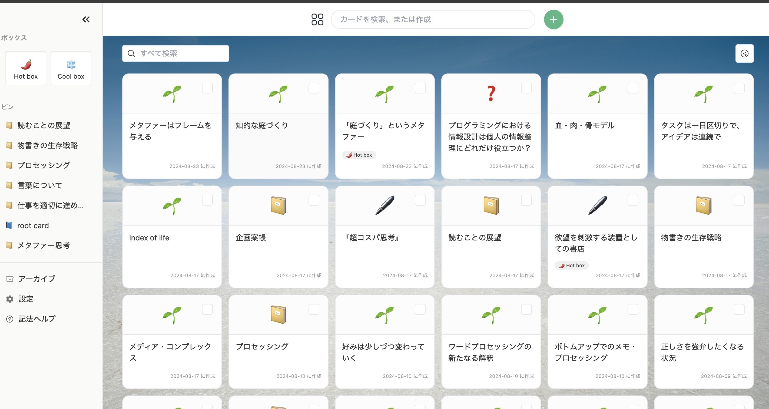769x409 pixels.
Task: Create a new card with the green plus button
Action: [x=553, y=19]
